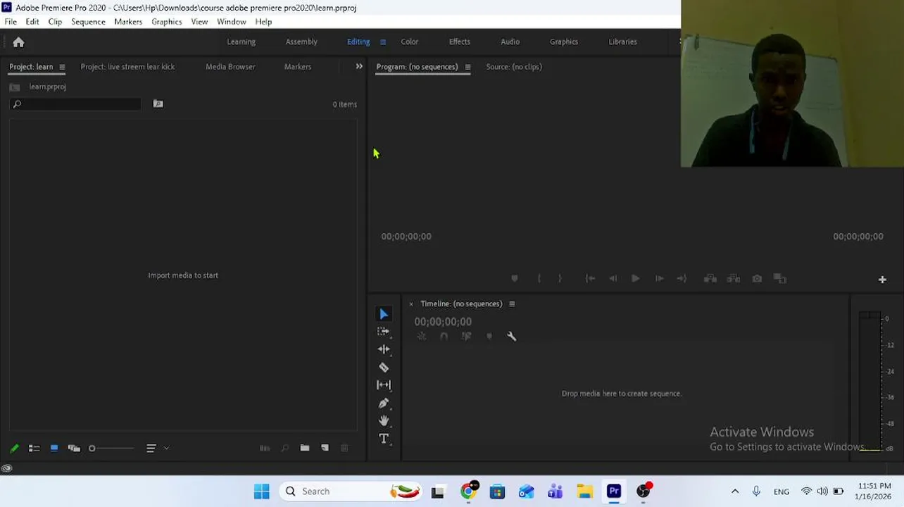Switch to Audio workspace
Screen dimensions: 904x507
click(x=510, y=42)
